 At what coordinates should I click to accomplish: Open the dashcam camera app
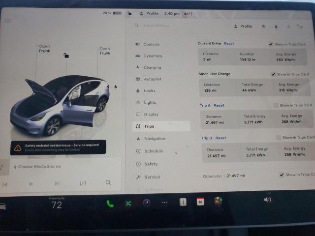click(x=147, y=203)
